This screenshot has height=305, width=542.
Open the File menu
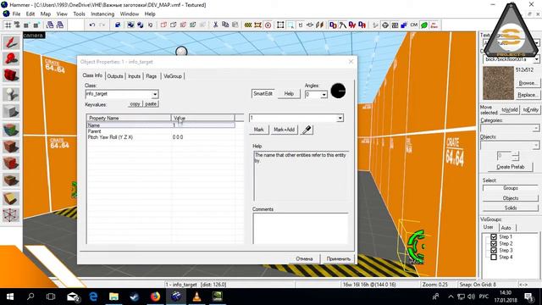point(16,14)
